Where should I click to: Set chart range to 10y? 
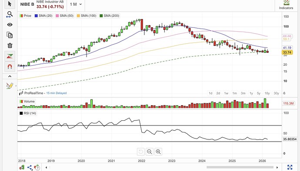(267, 93)
